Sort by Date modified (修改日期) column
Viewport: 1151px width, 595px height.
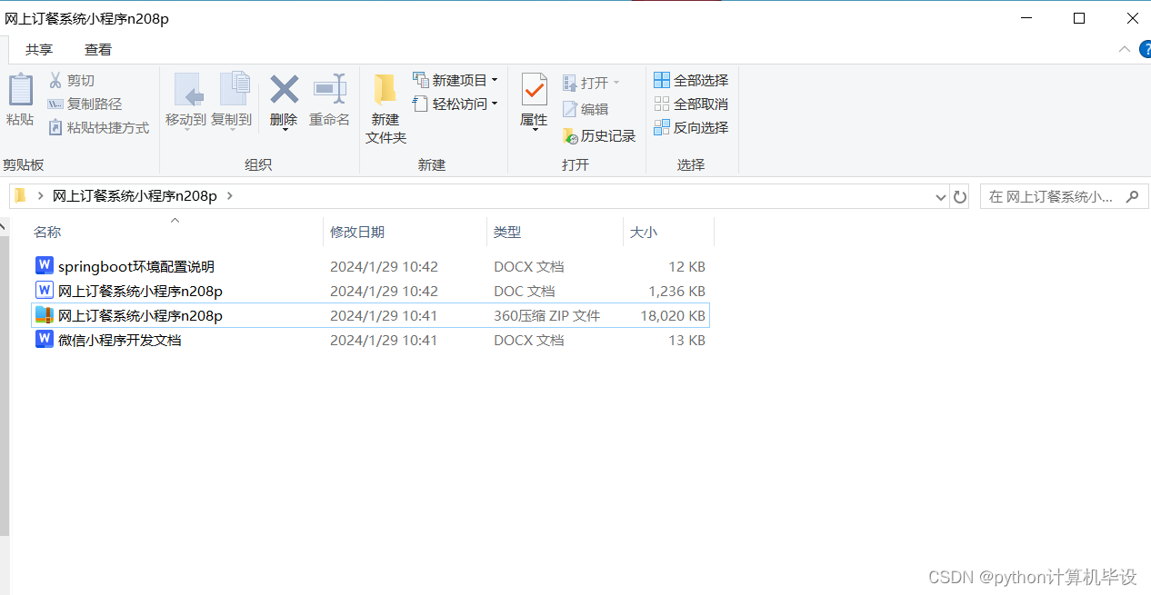click(405, 233)
